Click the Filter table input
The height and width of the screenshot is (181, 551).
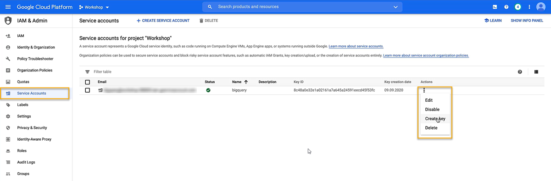pos(102,72)
